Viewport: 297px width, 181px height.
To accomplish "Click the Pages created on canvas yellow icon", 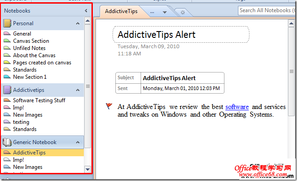I will coord(7,63).
